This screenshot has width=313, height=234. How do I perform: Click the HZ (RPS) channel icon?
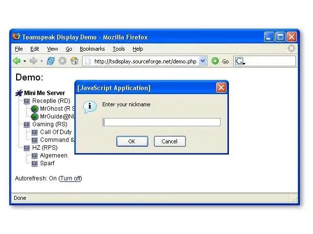pos(26,148)
